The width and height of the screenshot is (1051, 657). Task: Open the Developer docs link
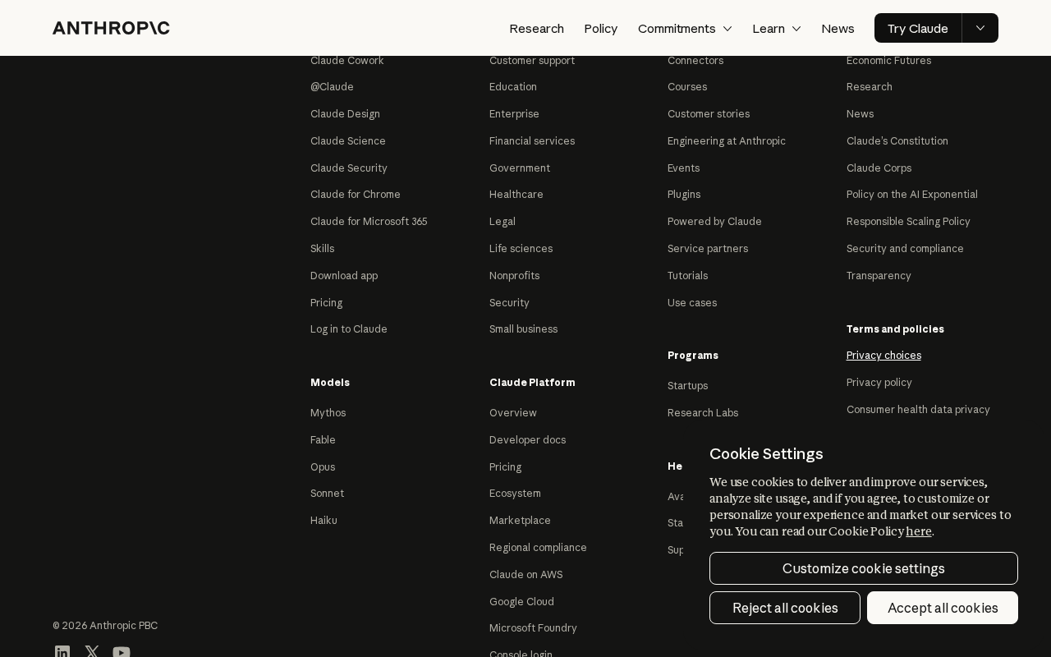[527, 439]
